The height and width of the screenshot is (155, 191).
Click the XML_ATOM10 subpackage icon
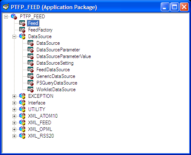tap(22, 116)
